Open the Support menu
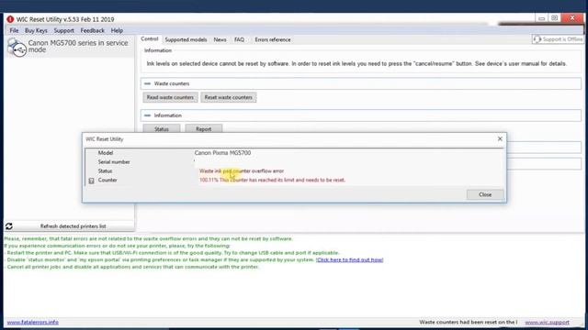 click(63, 30)
